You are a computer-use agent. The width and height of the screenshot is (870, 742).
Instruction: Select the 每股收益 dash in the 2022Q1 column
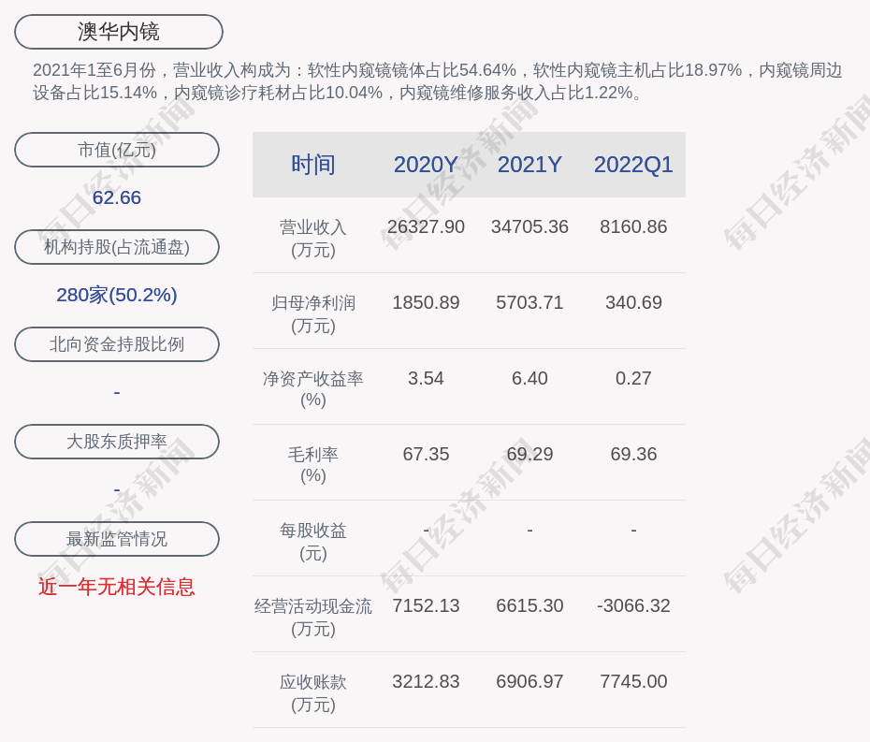tap(633, 531)
